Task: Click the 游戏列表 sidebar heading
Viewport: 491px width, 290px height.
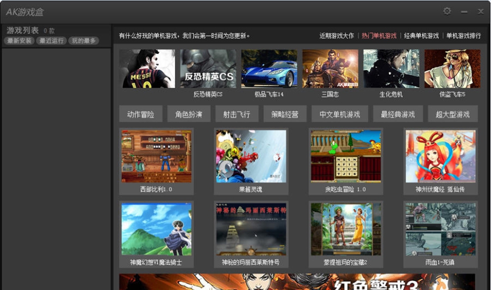Action: pyautogui.click(x=22, y=30)
